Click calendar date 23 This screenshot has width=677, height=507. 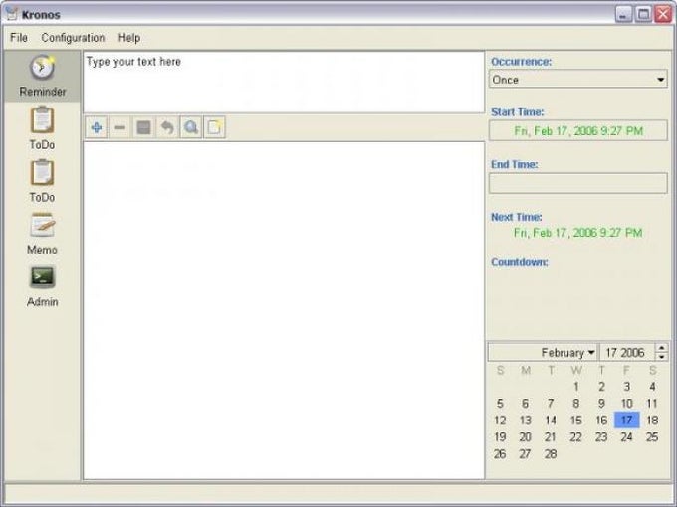click(601, 436)
